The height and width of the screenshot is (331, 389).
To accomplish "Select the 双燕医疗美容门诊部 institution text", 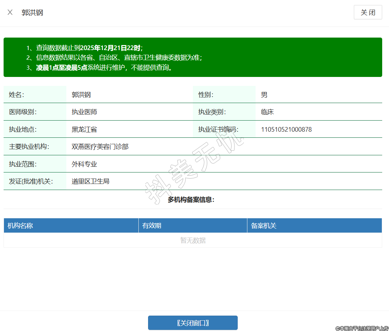I will click(x=100, y=147).
